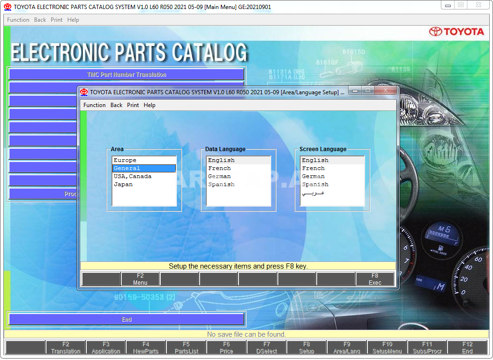The image size is (493, 360).
Task: Click F12 End function key button
Action: (x=467, y=347)
